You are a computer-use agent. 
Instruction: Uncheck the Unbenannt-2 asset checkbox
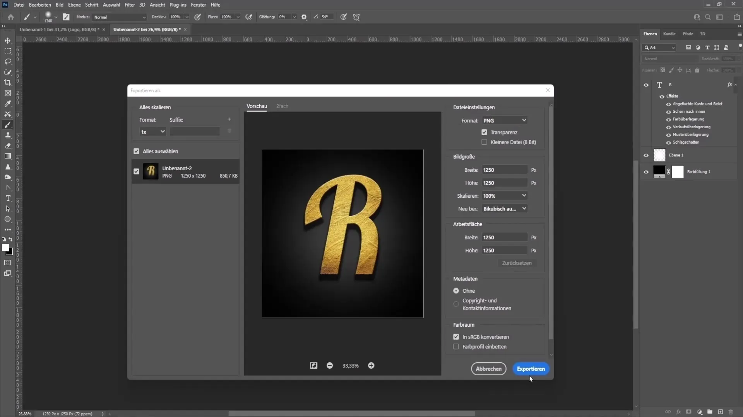point(136,171)
